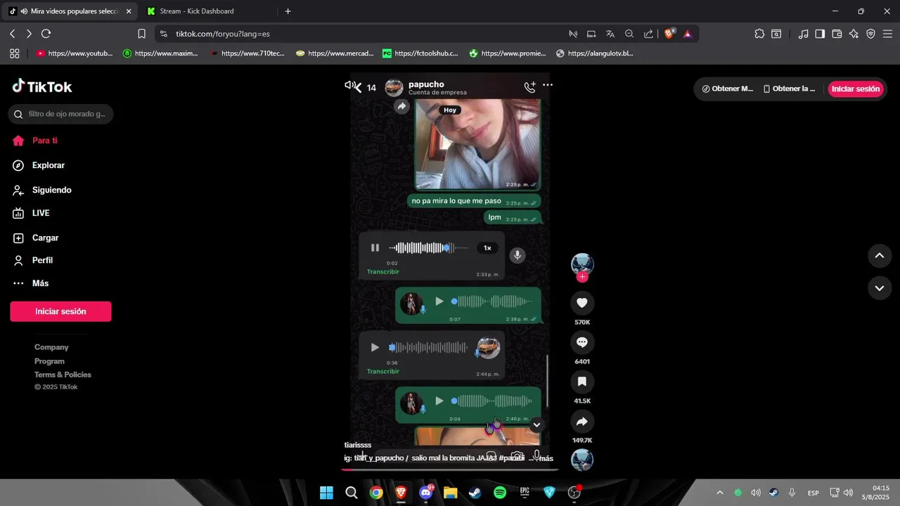Screen dimensions: 900x506
Task: Open the creator's profile avatar beside the video
Action: point(582,264)
